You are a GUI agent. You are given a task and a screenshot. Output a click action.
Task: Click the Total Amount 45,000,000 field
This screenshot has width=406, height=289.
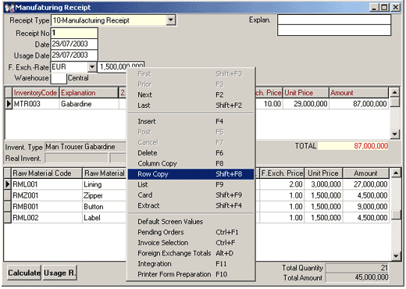tap(357, 277)
